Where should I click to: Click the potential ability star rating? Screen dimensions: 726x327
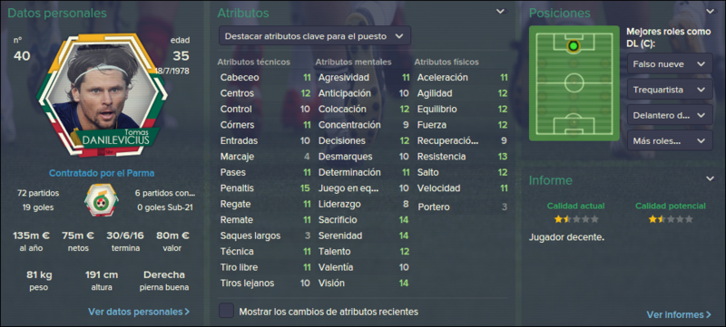pos(671,219)
